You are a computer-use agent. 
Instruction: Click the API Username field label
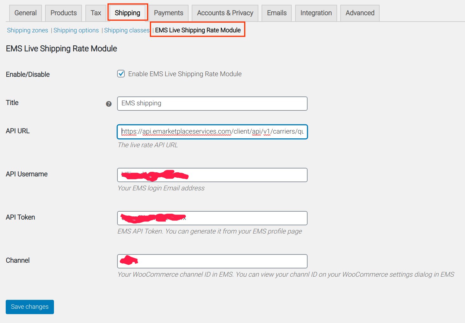pos(27,174)
